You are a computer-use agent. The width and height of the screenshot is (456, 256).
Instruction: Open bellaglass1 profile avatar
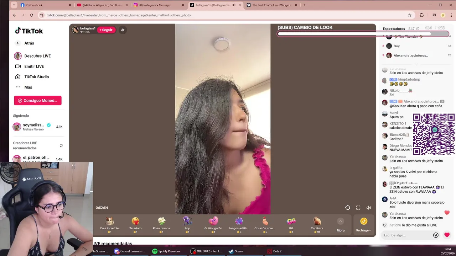pos(75,30)
